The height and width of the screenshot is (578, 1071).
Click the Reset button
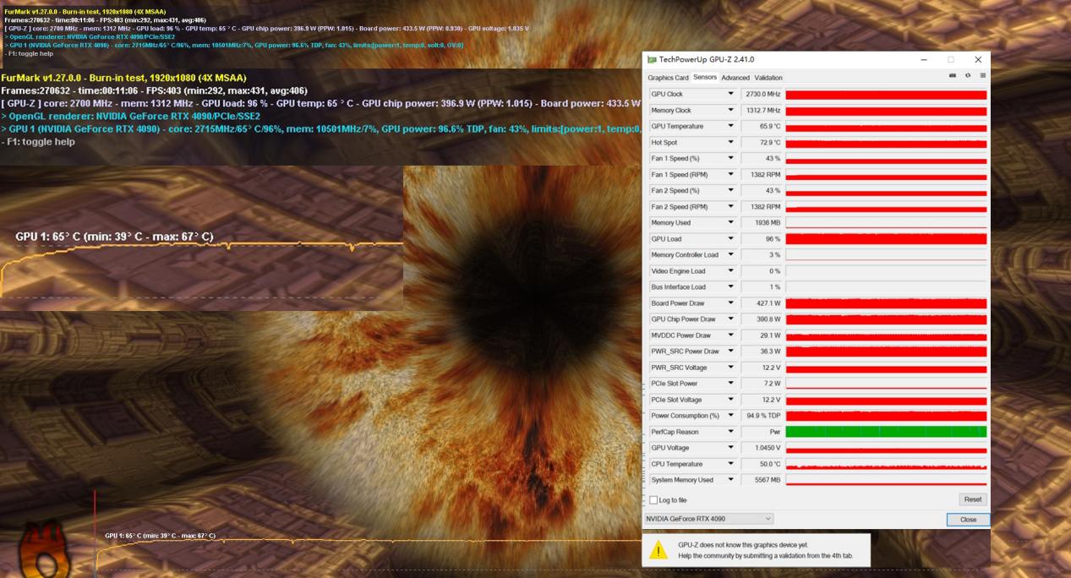pyautogui.click(x=973, y=499)
